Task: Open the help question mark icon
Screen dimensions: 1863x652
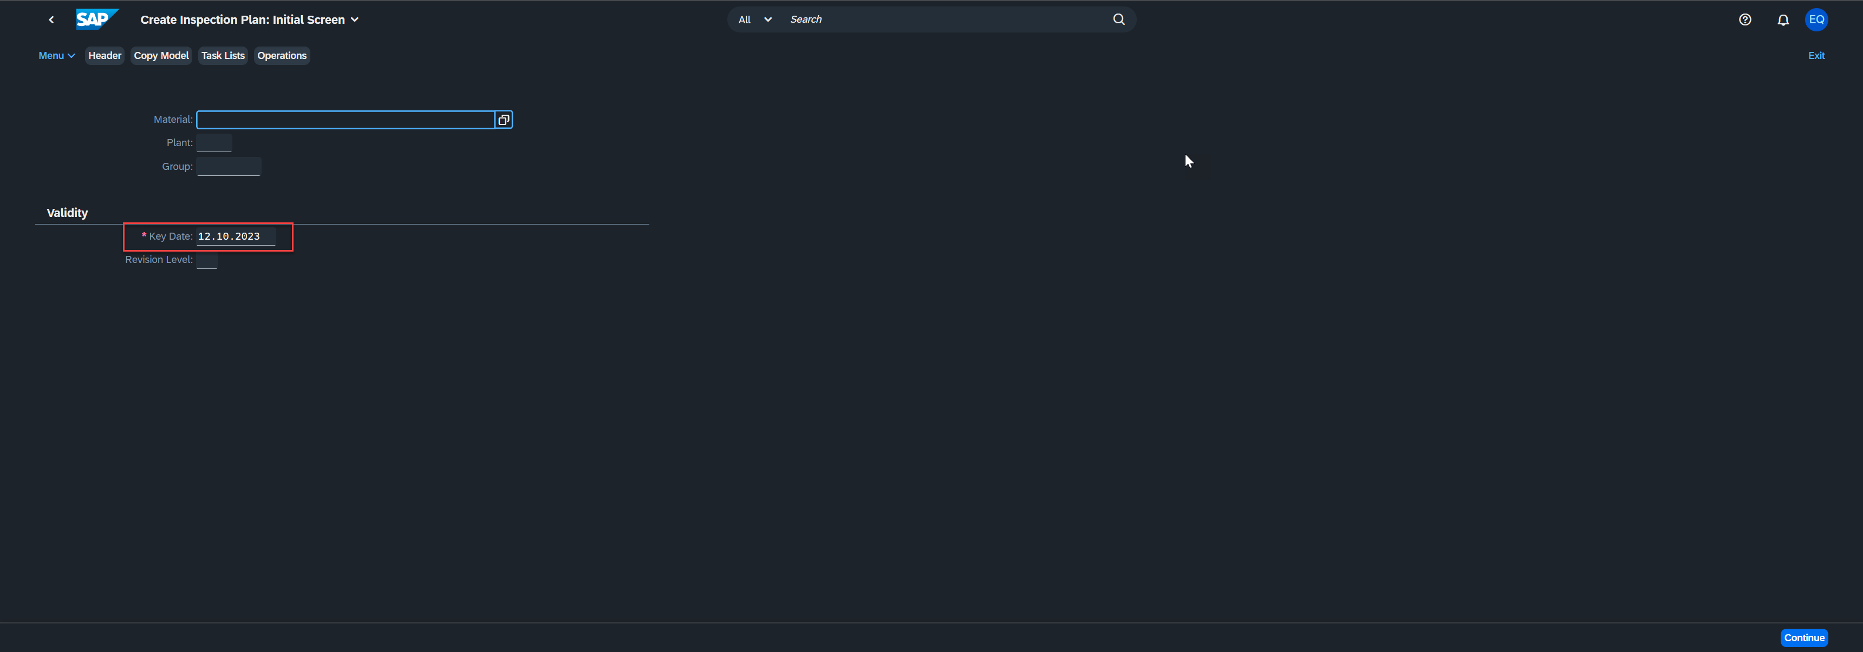Action: (x=1745, y=19)
